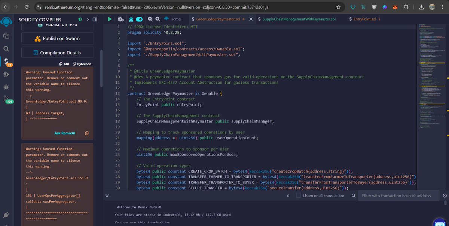Open the Plugin Manager plug icon
This screenshot has height=226, width=449.
point(6,214)
